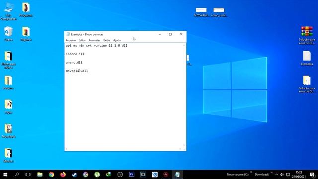318x179 pixels.
Task: Open the Ajuda menu in Notepad
Action: [117, 40]
